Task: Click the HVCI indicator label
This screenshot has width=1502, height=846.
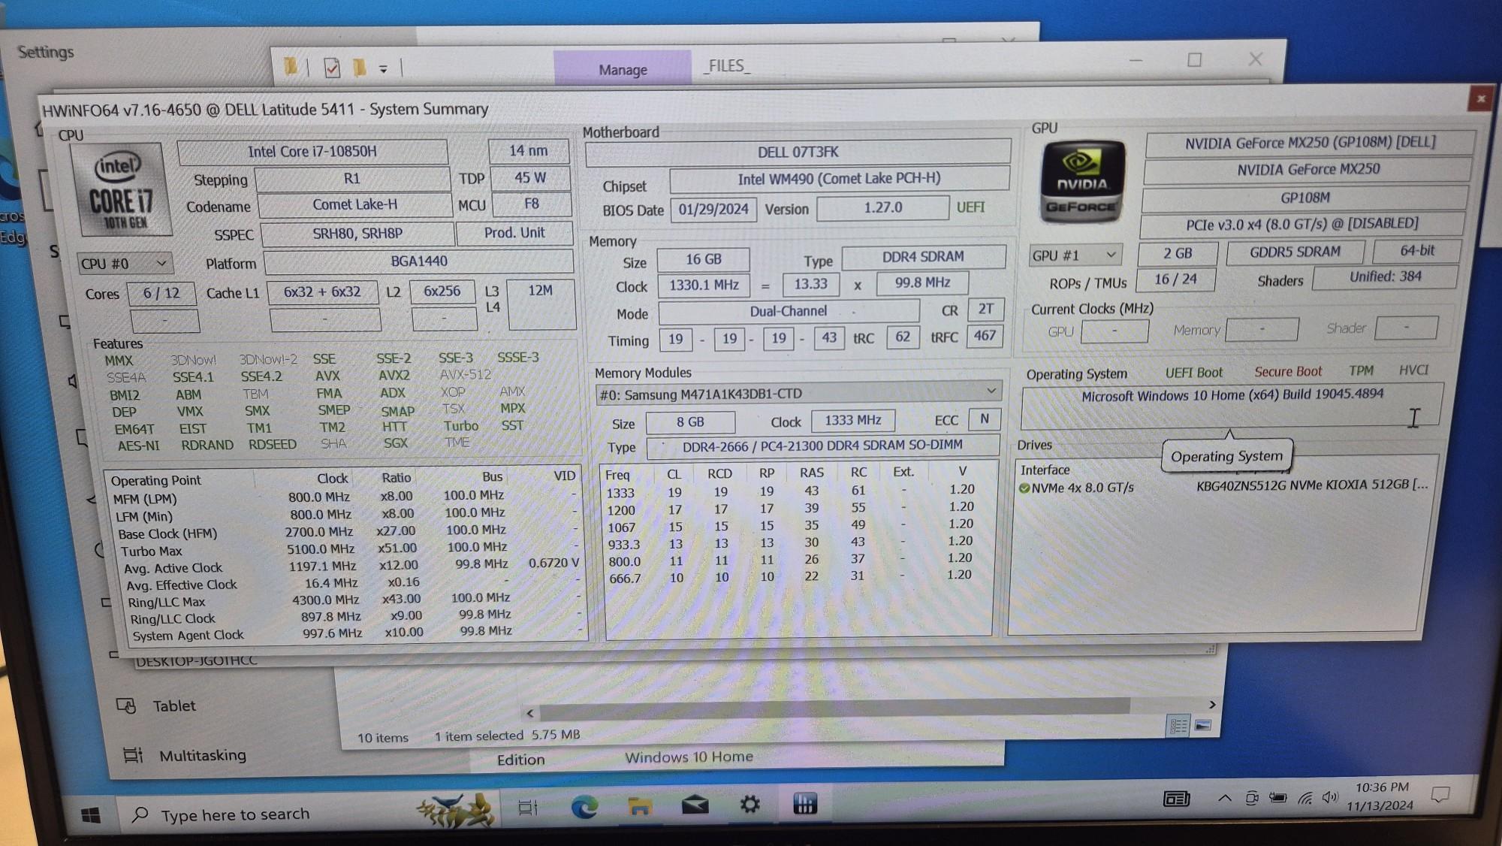Action: coord(1413,370)
